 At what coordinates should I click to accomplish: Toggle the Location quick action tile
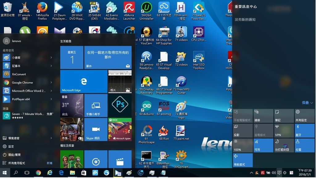305,145
